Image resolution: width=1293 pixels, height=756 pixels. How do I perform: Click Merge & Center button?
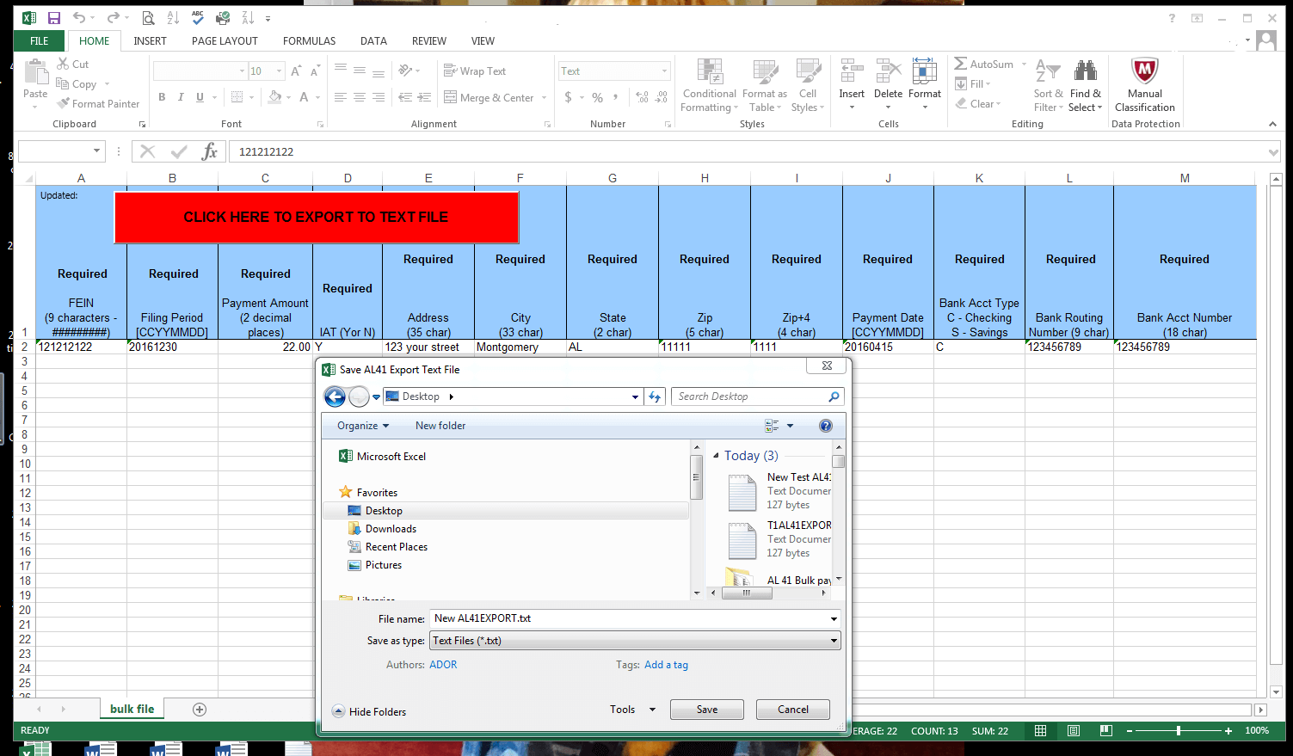(x=489, y=98)
